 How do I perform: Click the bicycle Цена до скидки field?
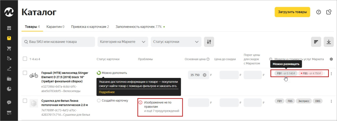pos(229,75)
